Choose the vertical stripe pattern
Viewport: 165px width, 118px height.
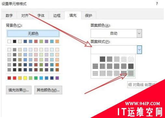pos(103,66)
